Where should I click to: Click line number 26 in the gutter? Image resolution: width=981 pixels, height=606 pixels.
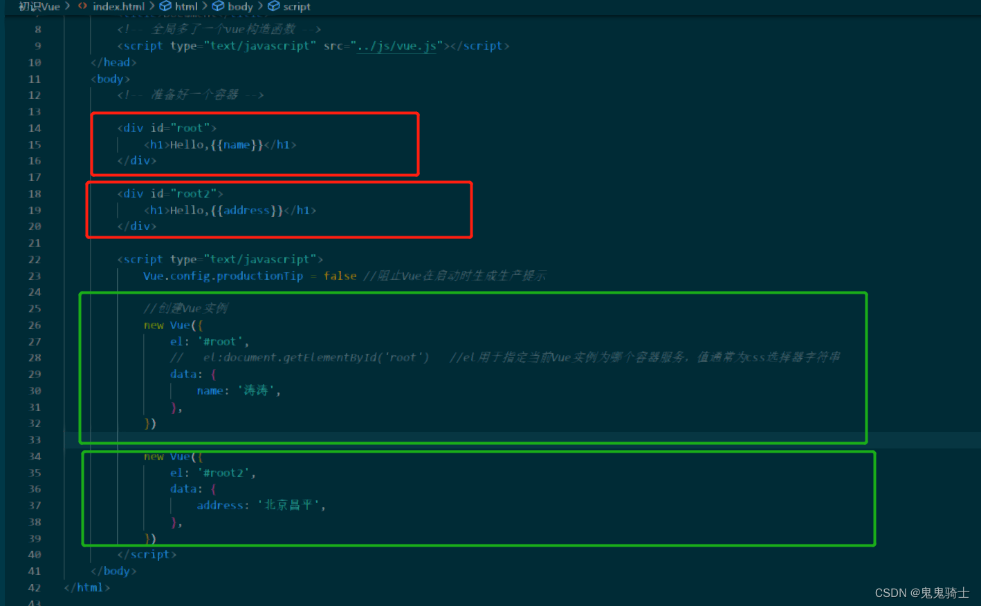(x=35, y=325)
